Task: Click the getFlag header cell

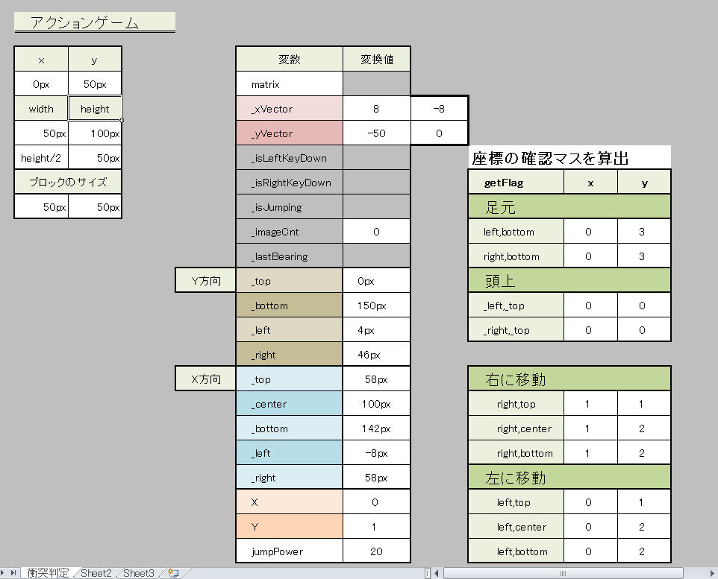Action: (516, 183)
